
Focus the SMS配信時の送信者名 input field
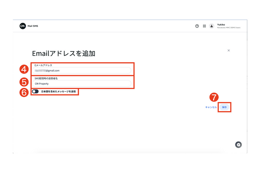pyautogui.click(x=82, y=83)
